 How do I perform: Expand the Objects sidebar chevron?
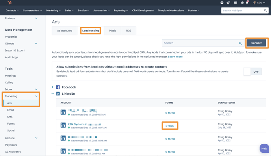pos(36,44)
